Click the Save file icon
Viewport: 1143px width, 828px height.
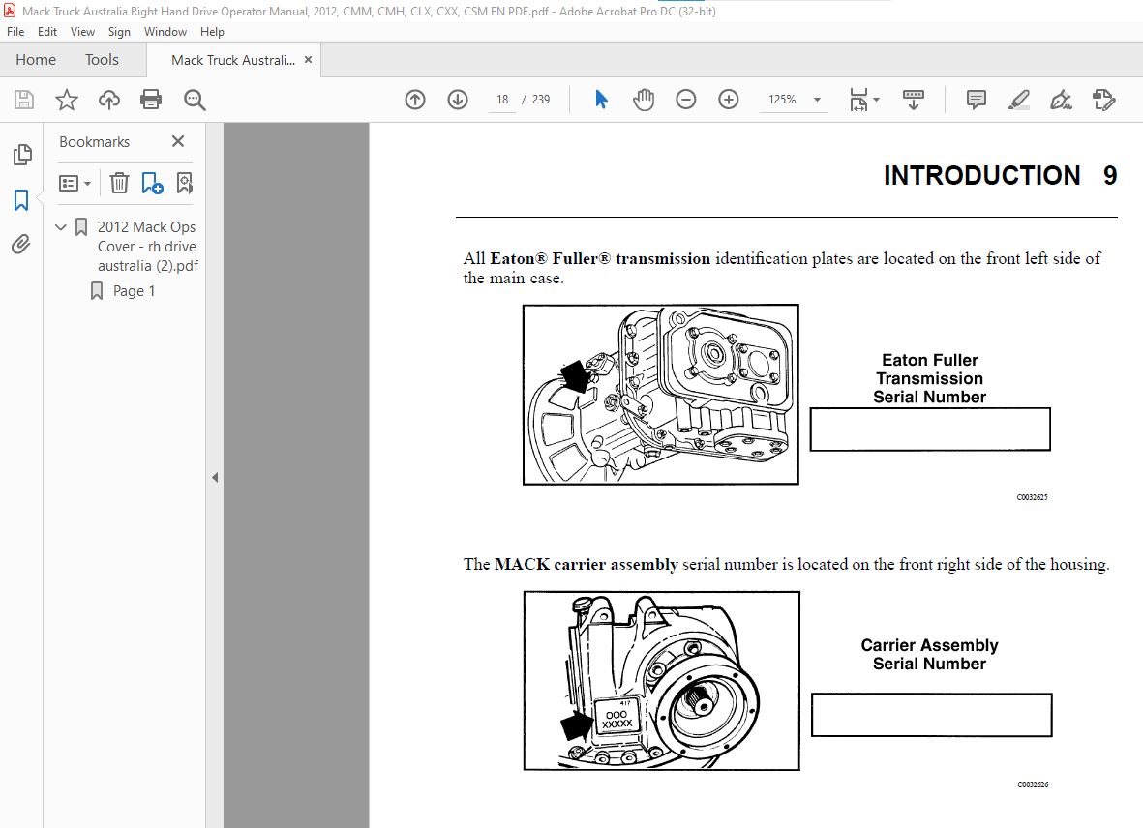pos(24,100)
